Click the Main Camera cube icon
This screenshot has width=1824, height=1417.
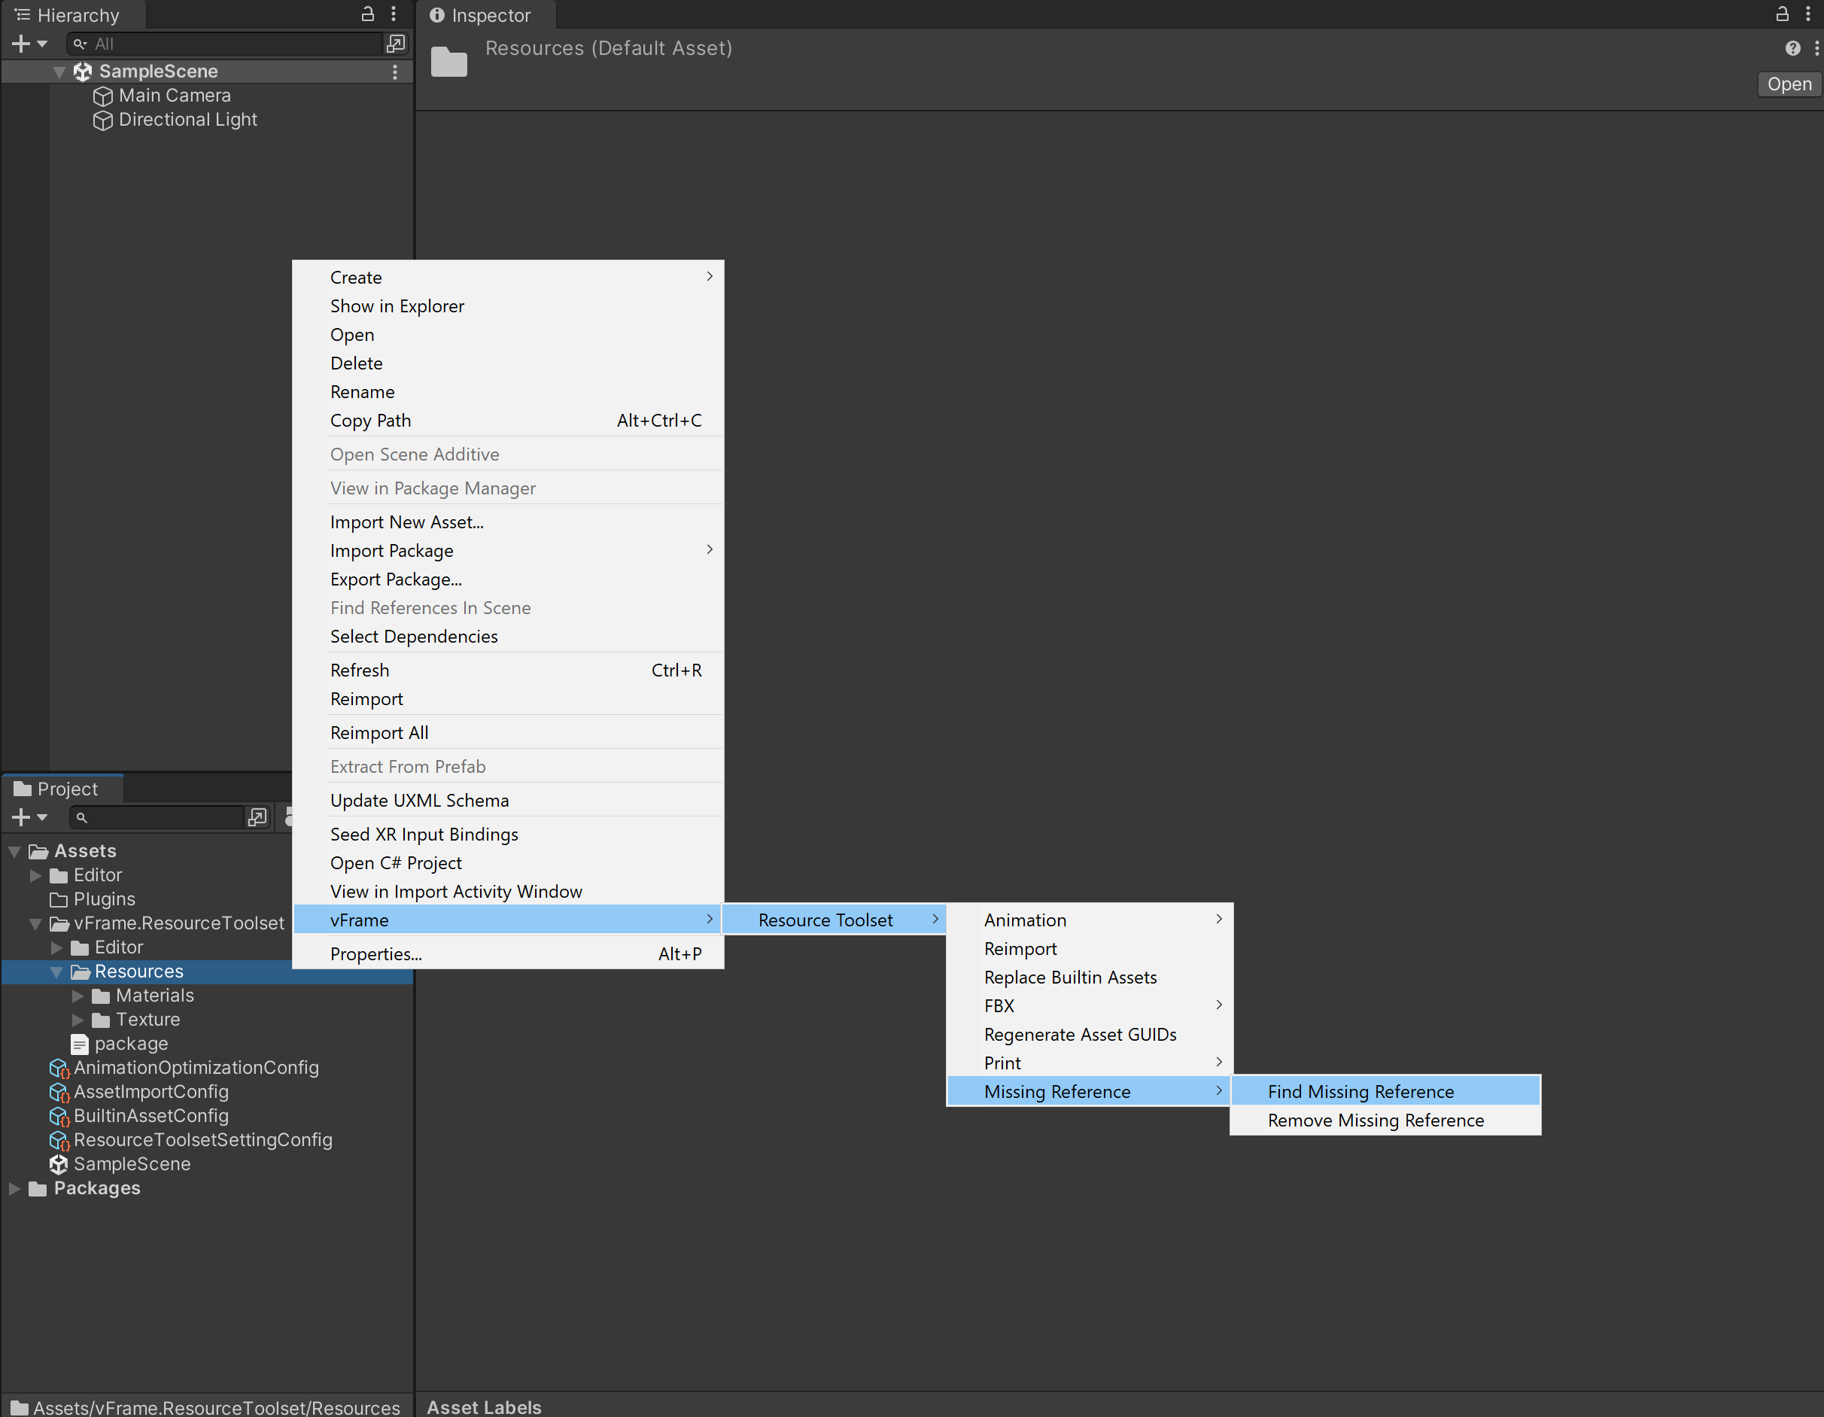[103, 96]
